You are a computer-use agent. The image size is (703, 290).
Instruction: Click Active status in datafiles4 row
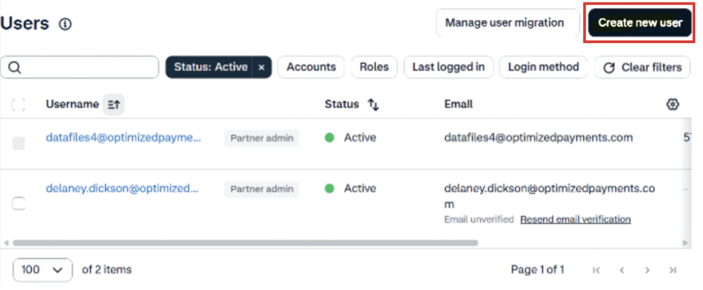click(x=351, y=138)
